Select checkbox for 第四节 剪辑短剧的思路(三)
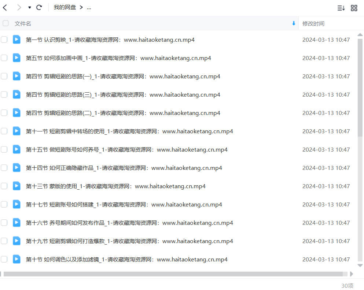364x290 pixels. pyautogui.click(x=4, y=94)
